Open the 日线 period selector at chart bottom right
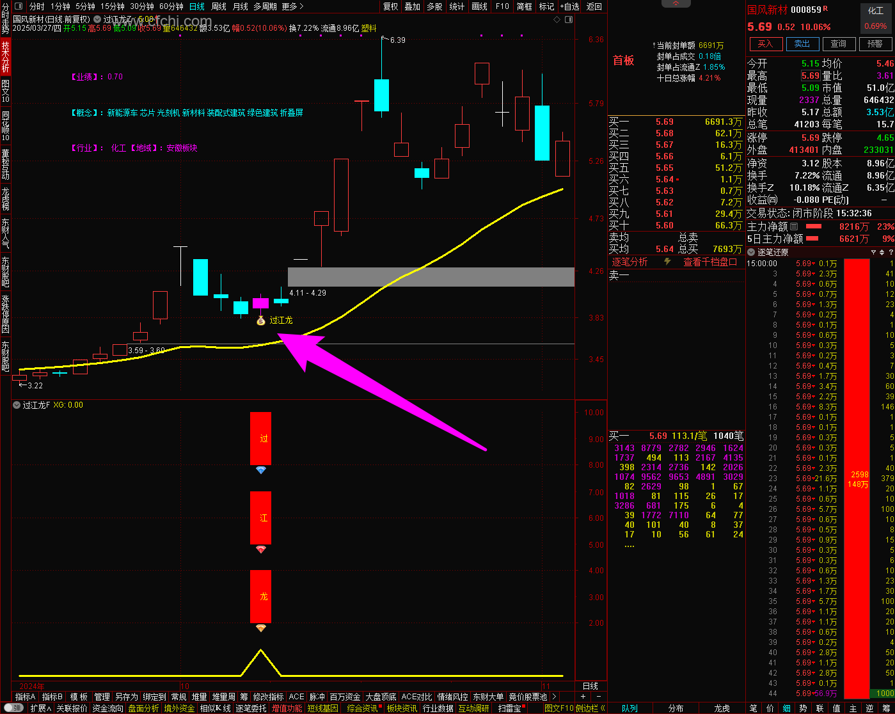895x714 pixels. [x=590, y=686]
